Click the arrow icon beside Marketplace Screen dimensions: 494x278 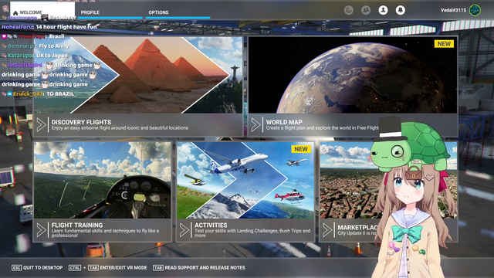click(x=327, y=230)
